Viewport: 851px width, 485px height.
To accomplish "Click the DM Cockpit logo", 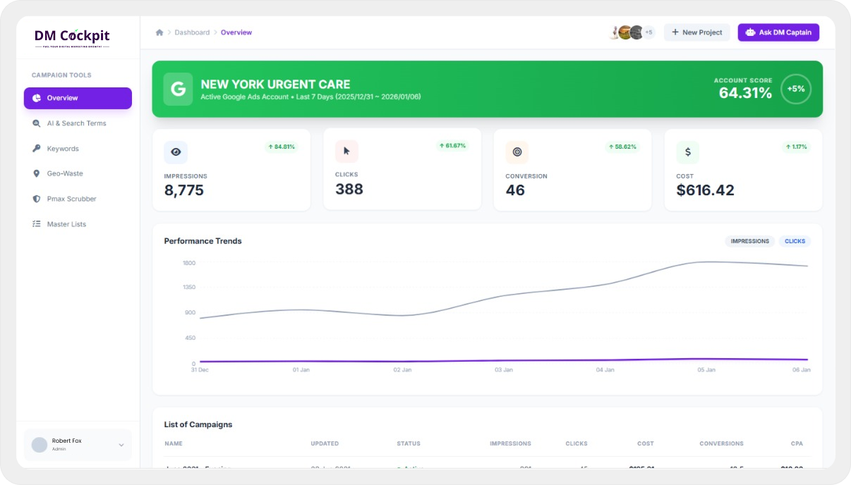I will tap(72, 37).
